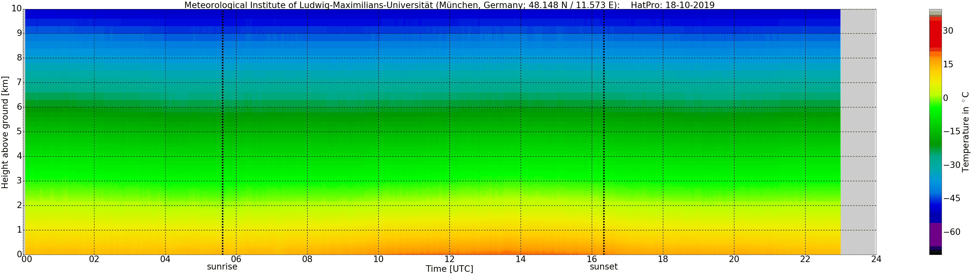The width and height of the screenshot is (973, 275).
Task: Click the 12 tick label on the time axis
Action: click(449, 259)
